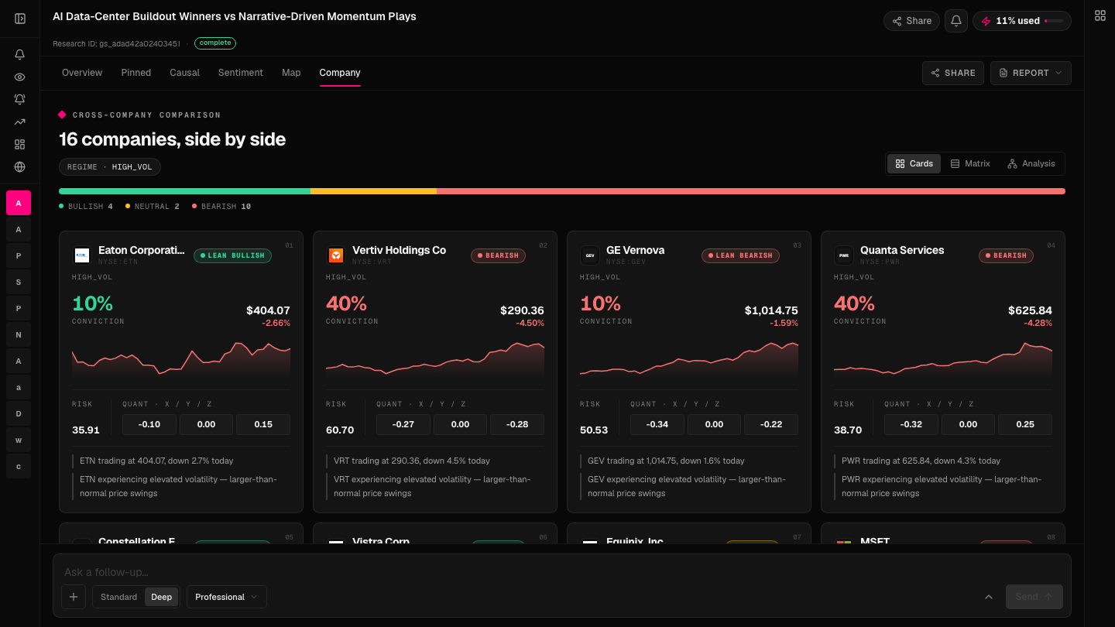Click the Vertiv Holdings logo icon

336,255
